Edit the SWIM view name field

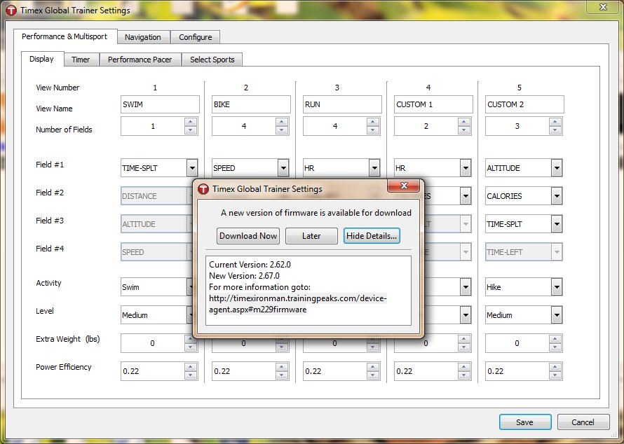160,104
